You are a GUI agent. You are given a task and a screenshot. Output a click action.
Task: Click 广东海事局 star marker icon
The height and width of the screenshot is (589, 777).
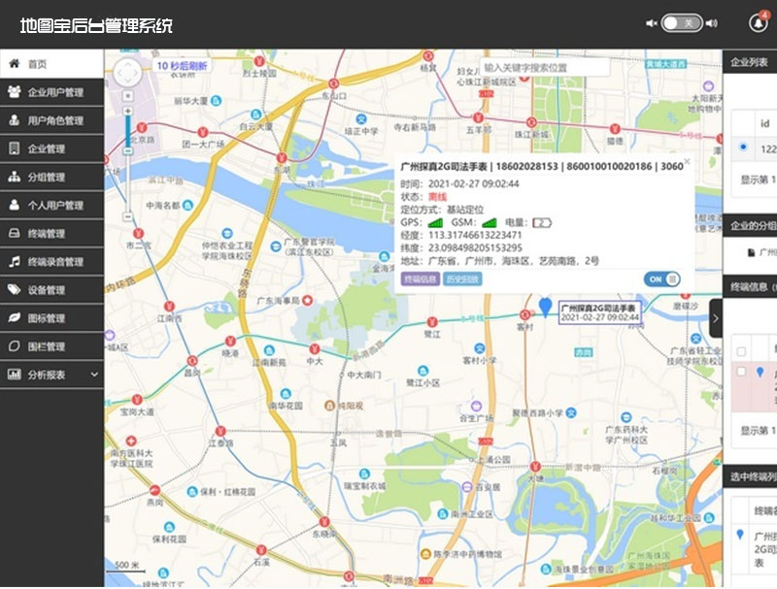coord(308,300)
